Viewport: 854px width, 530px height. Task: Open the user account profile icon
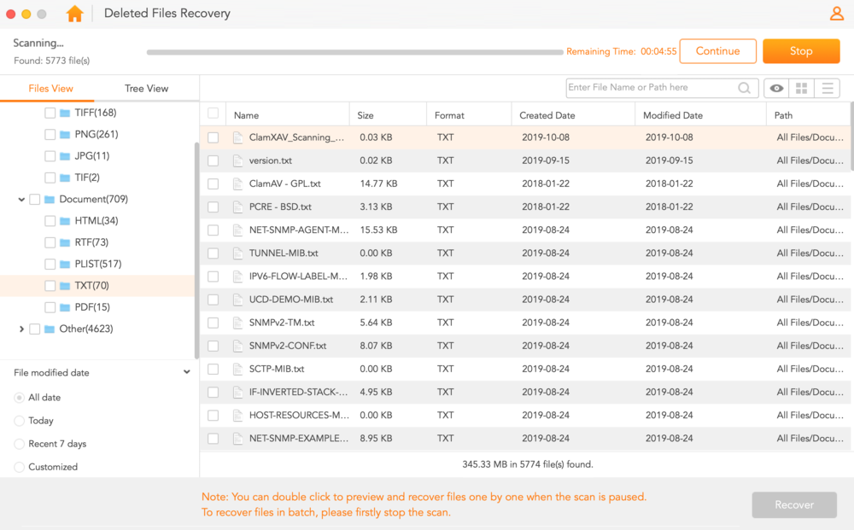[x=836, y=13]
